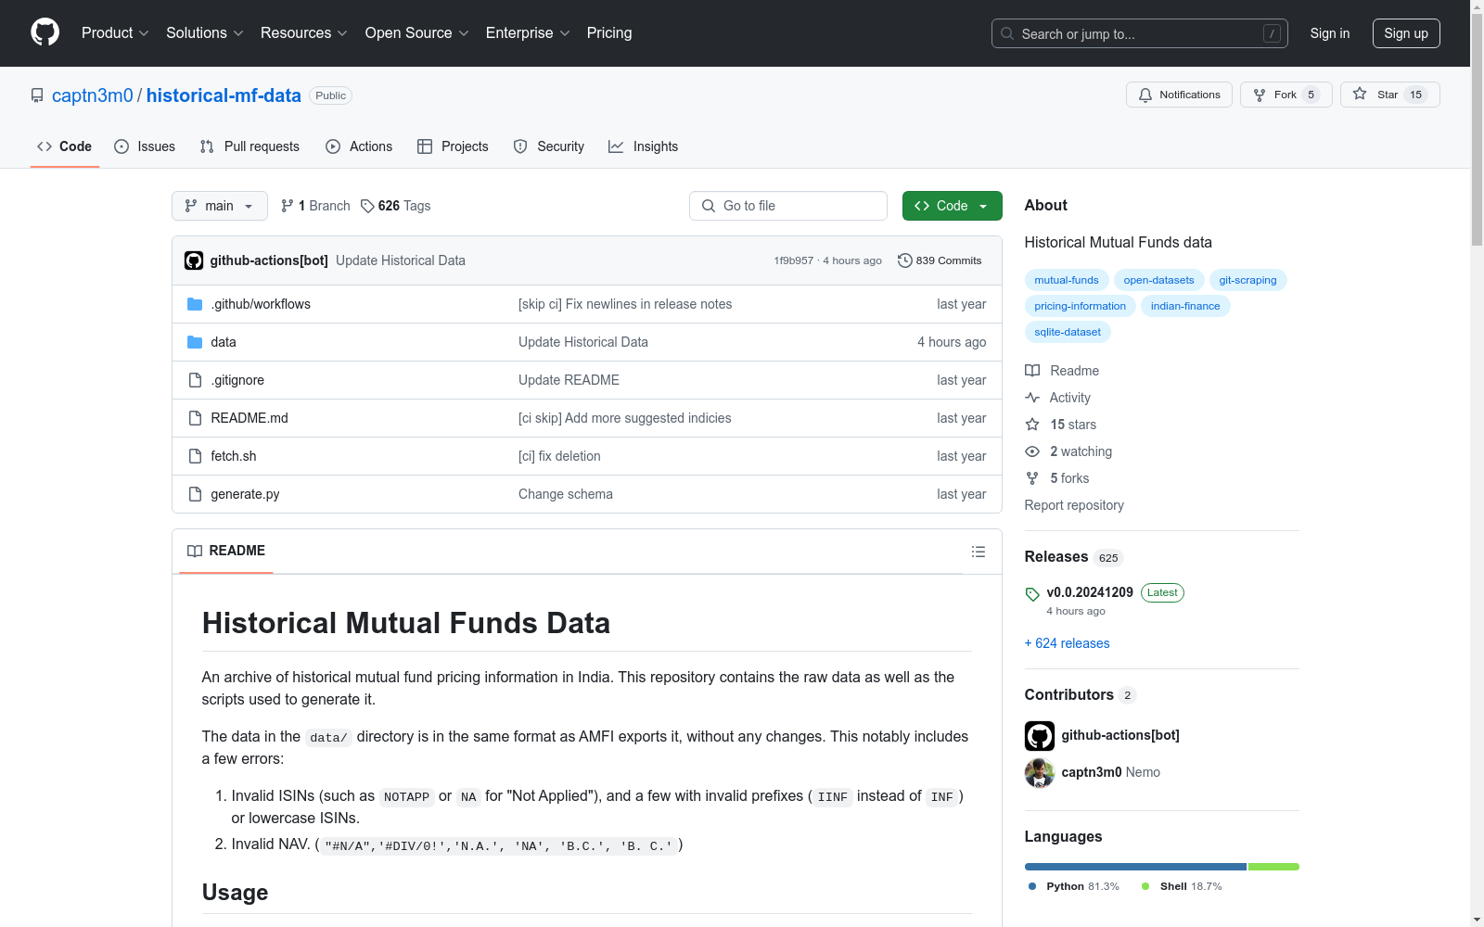Viewport: 1484px width, 927px height.
Task: Open the main branch selector dropdown
Action: click(220, 206)
